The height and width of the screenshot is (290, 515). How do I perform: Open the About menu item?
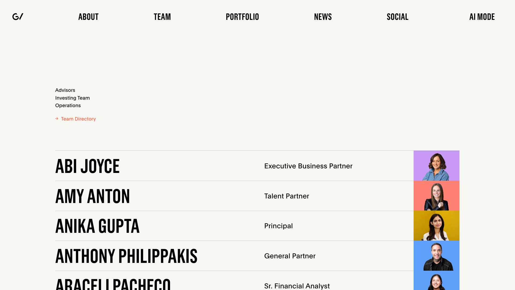pyautogui.click(x=88, y=17)
